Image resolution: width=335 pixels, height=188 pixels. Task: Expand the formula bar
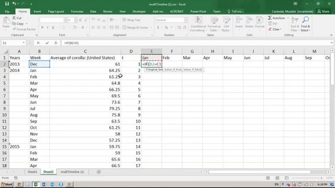[x=331, y=43]
